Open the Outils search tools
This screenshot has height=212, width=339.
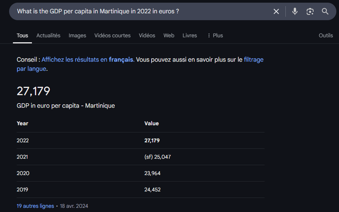pos(326,35)
